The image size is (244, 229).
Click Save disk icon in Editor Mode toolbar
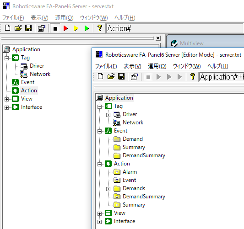[x=121, y=77]
